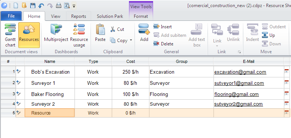
Task: Switch to the View ribbon tab
Action: point(56,16)
